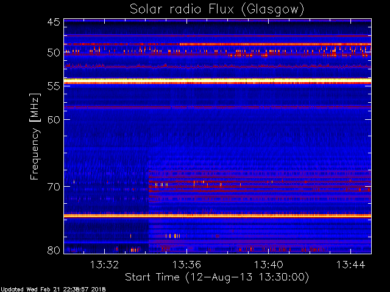This screenshot has width=390, height=292.
Task: Select the 50 frequency axis label
Action: click(x=54, y=52)
